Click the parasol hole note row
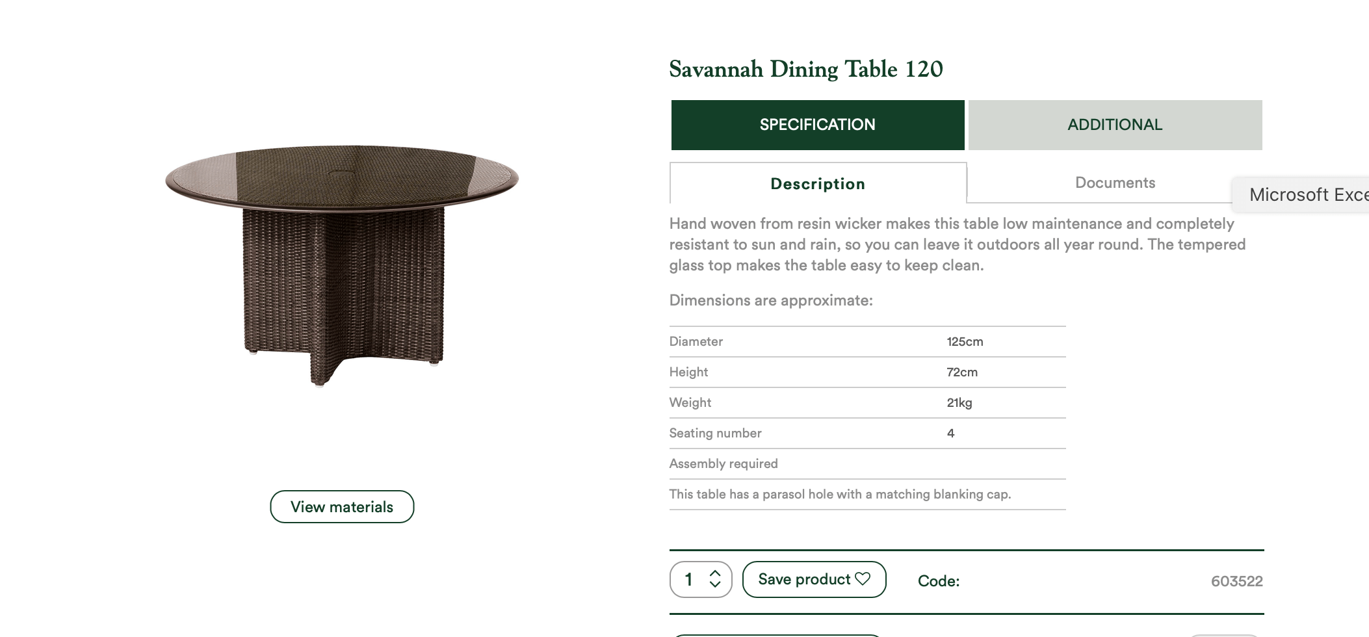The image size is (1369, 637). tap(868, 495)
